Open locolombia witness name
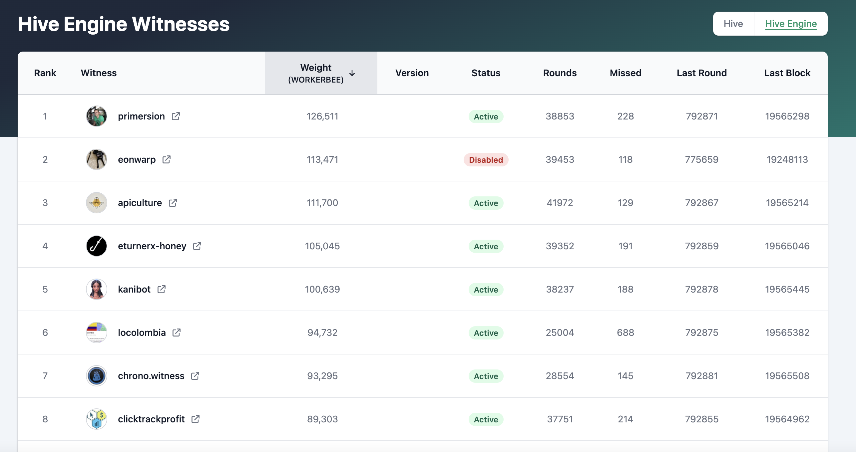 pyautogui.click(x=142, y=333)
